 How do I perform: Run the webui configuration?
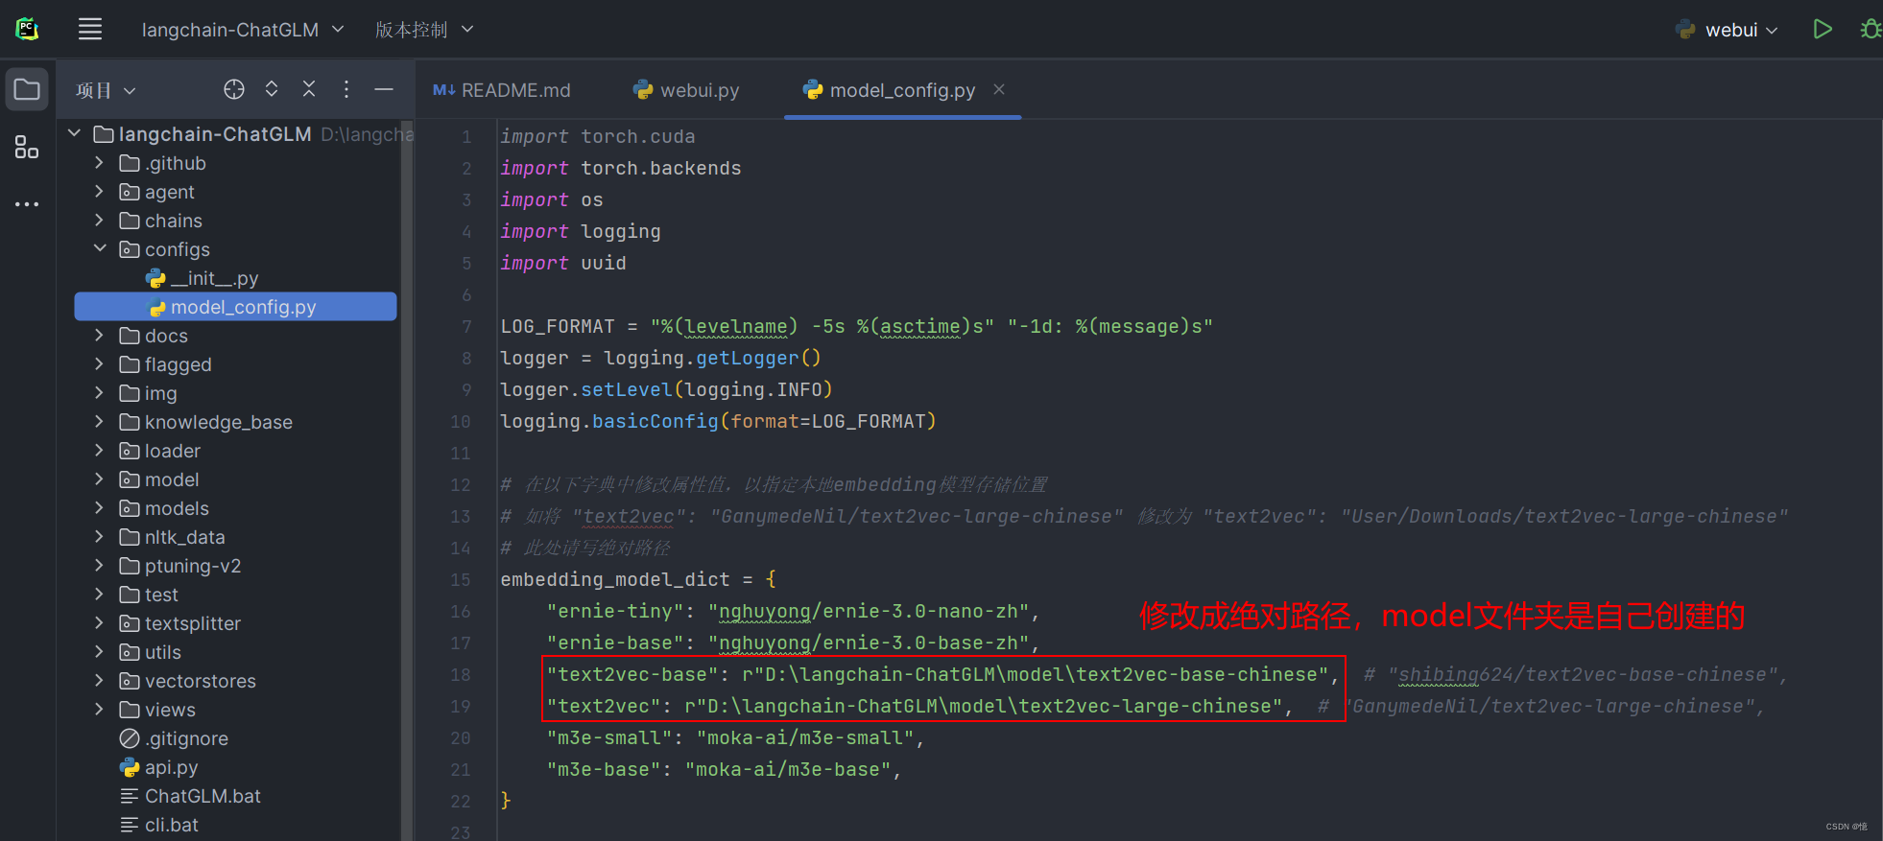(x=1823, y=29)
